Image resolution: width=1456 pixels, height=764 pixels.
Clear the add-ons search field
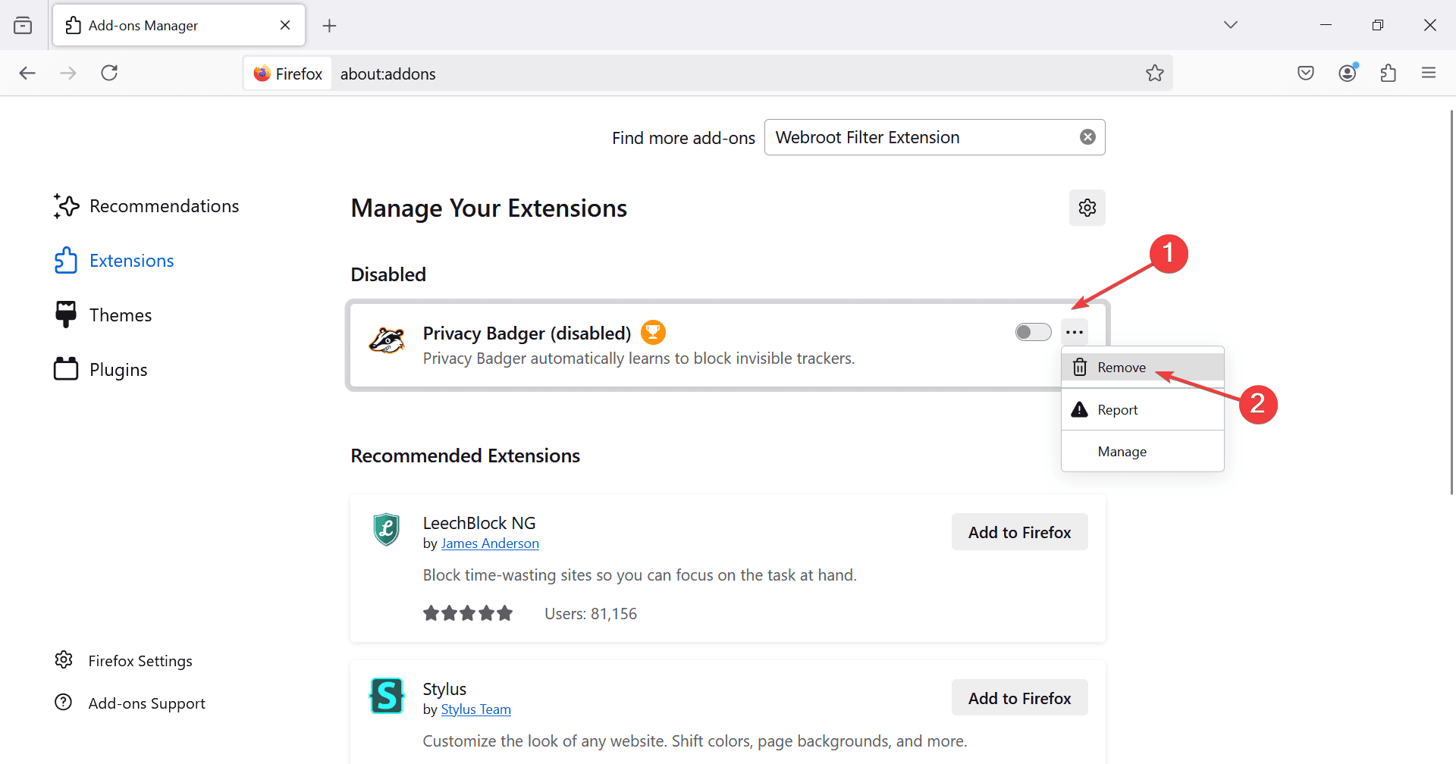[1087, 137]
